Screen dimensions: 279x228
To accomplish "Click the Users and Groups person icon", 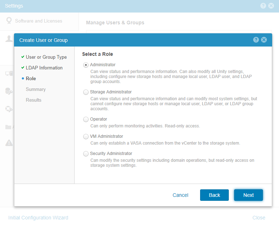I will (9, 39).
